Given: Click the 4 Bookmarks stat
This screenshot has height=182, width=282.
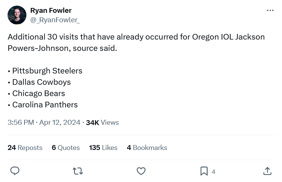Looking at the screenshot, I should 147,148.
